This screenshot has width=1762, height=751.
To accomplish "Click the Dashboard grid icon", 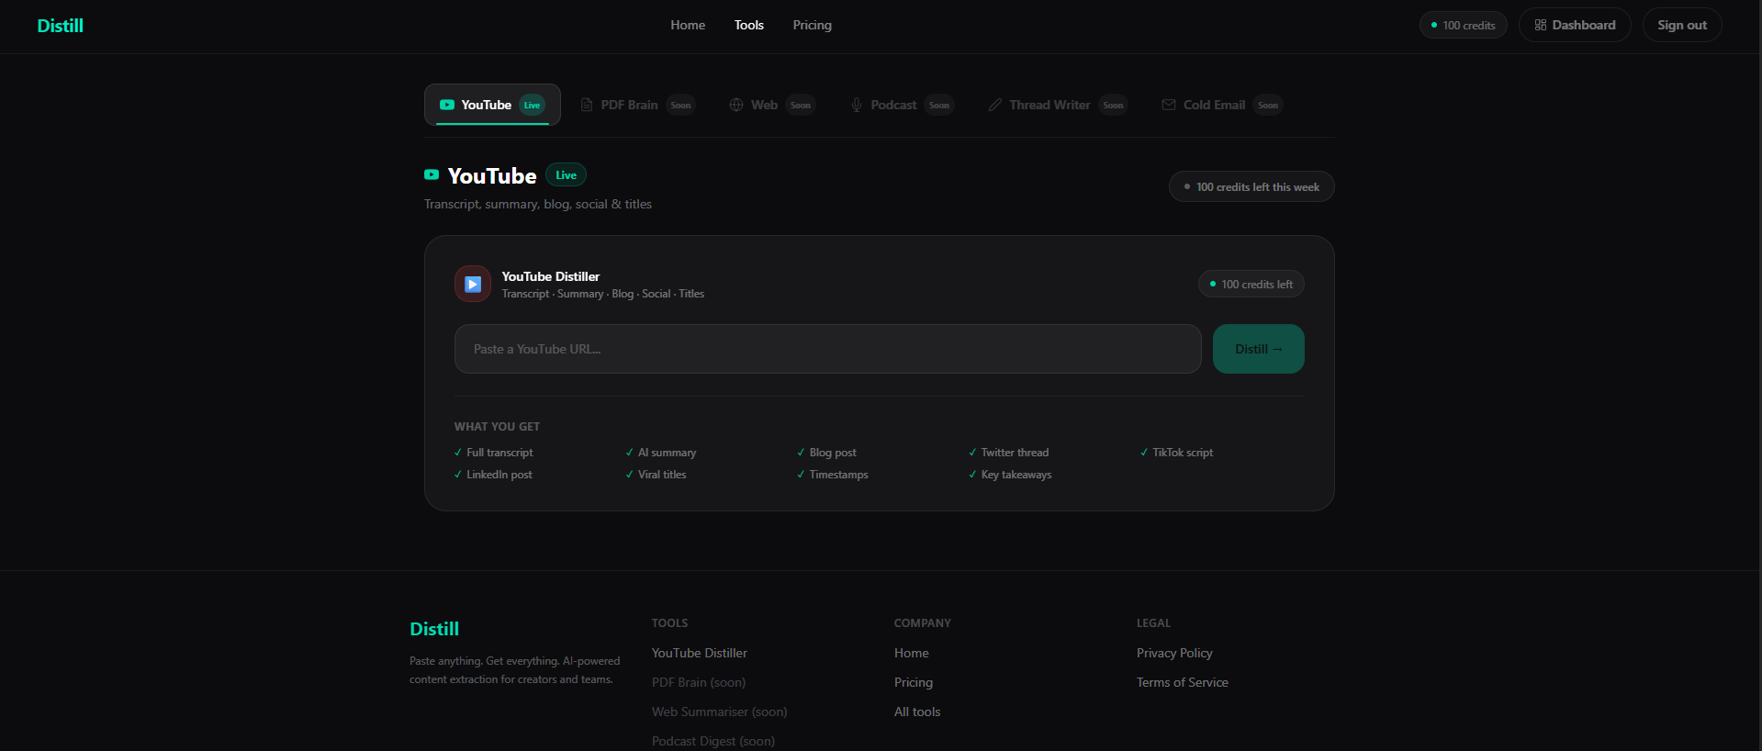I will pos(1540,25).
